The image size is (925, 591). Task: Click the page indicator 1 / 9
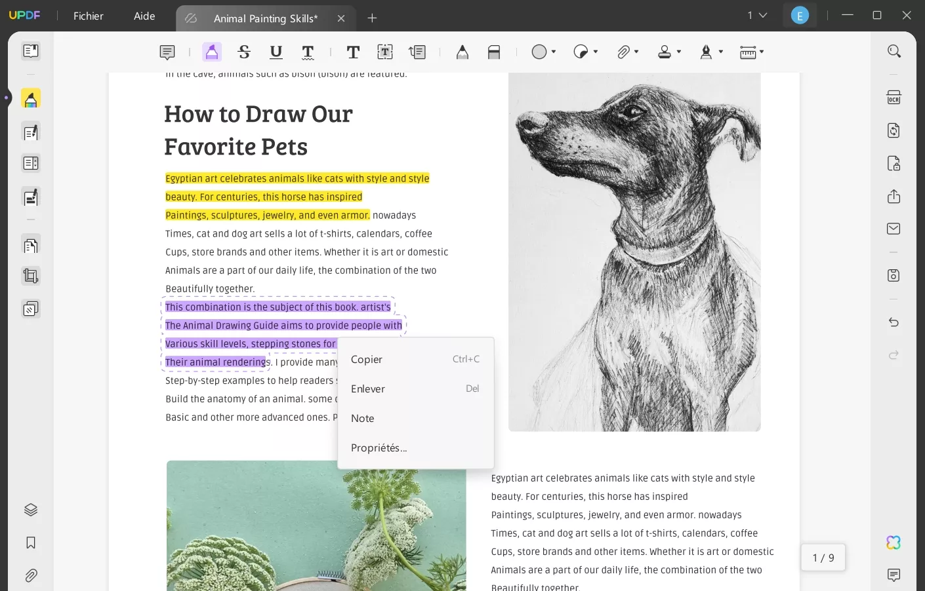823,558
